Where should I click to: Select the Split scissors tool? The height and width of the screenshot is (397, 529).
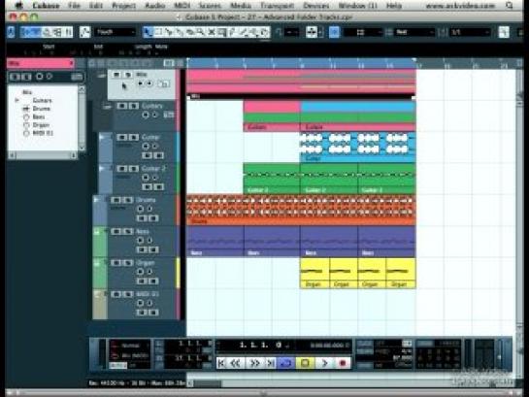(x=169, y=32)
